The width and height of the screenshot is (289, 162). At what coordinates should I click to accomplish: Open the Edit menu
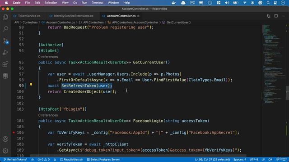[x=37, y=3]
